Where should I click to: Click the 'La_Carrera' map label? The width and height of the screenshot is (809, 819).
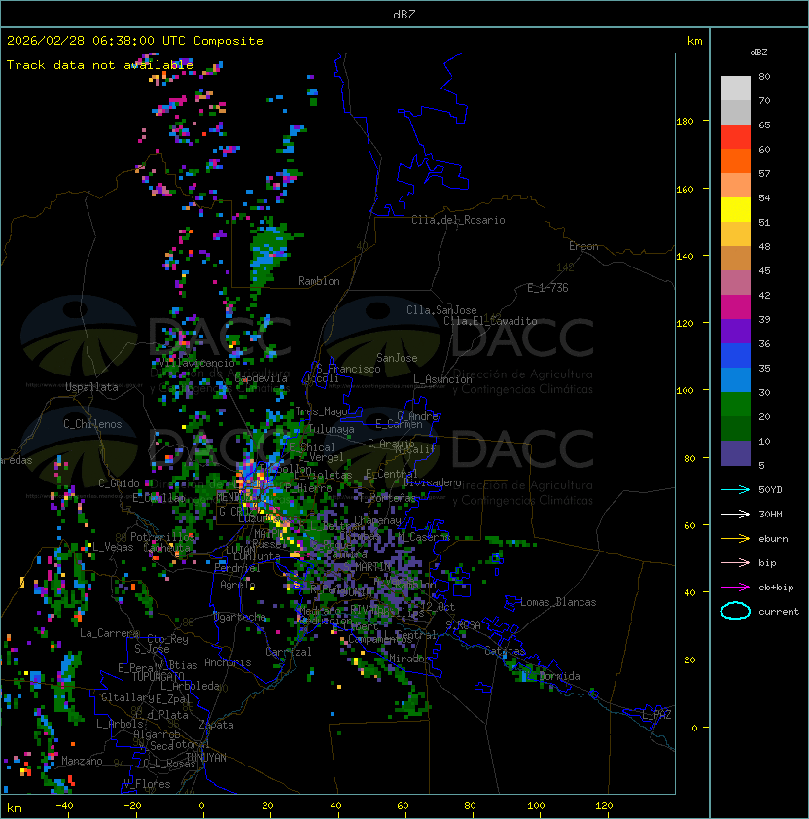tap(109, 633)
